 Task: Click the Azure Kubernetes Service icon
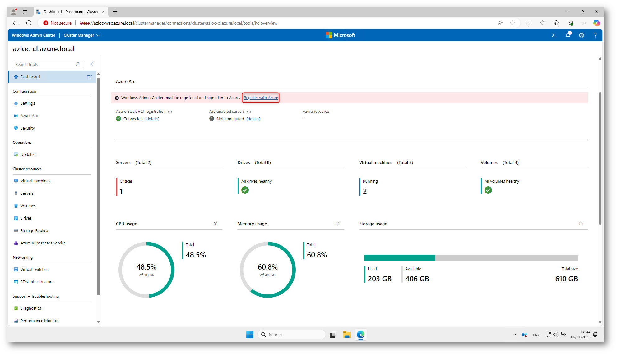(x=16, y=243)
